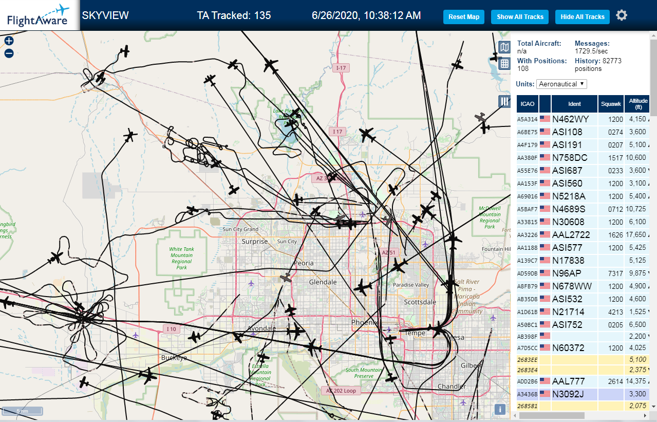Select aircraft row N758DC

[x=584, y=158]
